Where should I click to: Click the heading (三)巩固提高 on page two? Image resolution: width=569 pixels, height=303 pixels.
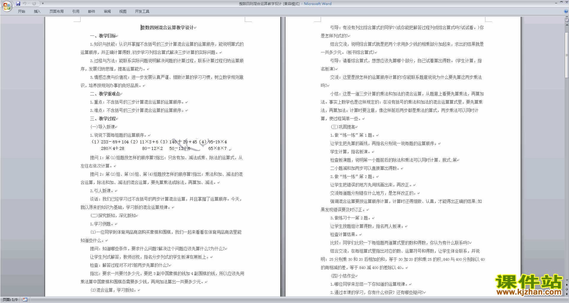[x=343, y=127]
